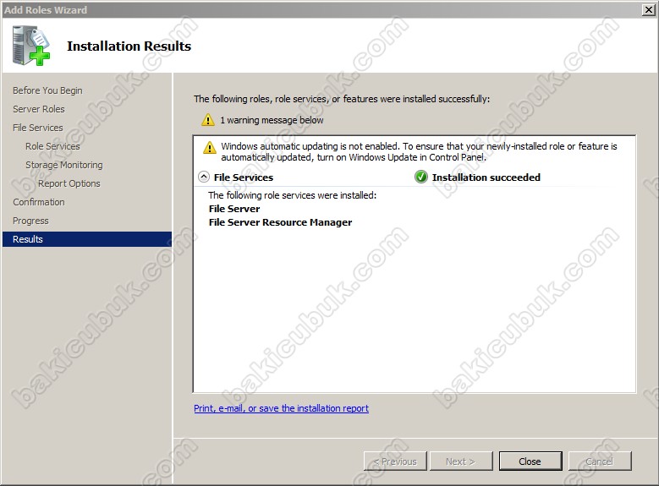The width and height of the screenshot is (659, 486).
Task: Click the 'File Services' heading in results
Action: [x=244, y=177]
